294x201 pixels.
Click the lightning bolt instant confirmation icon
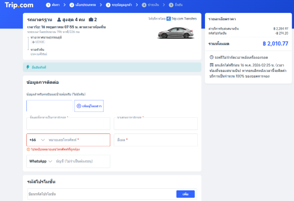(28, 67)
